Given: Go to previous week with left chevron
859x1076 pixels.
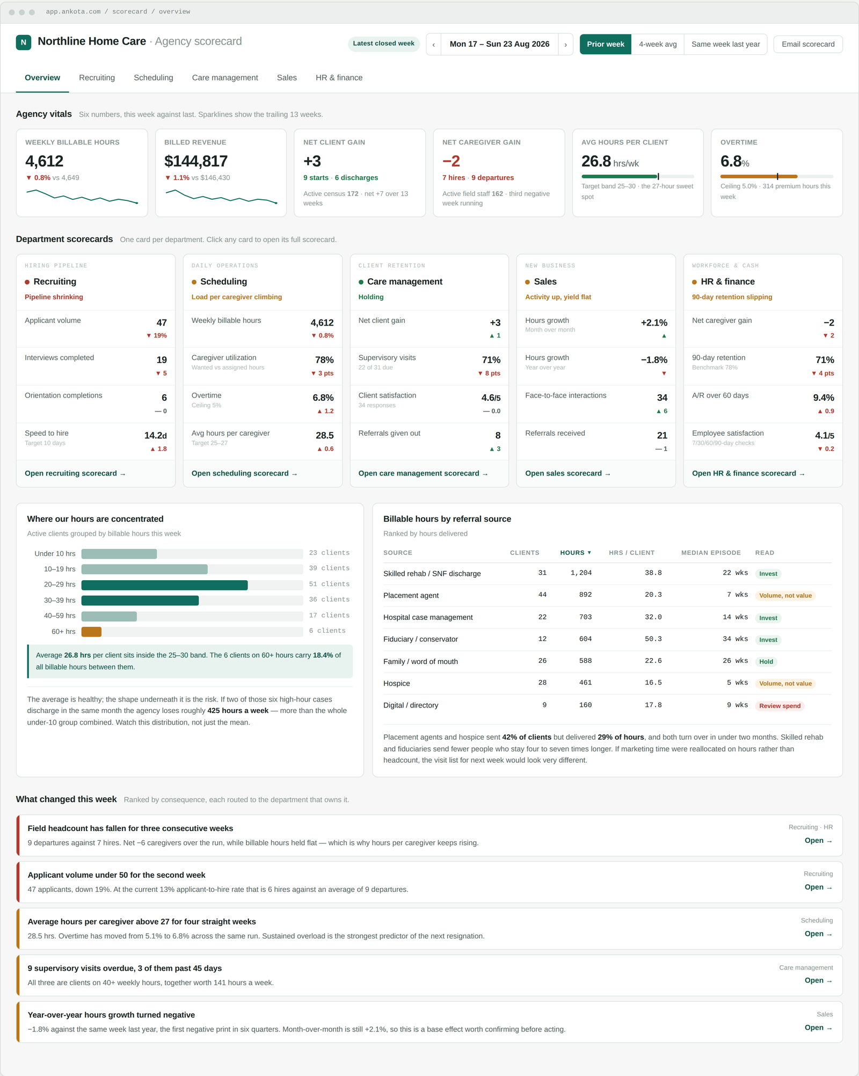Looking at the screenshot, I should 434,45.
